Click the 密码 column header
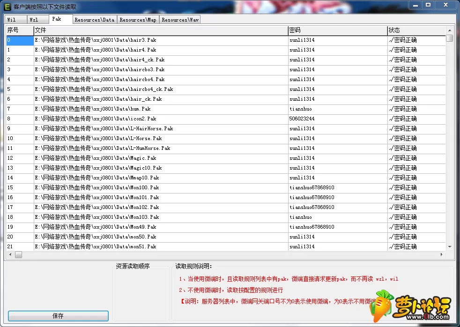 pos(338,30)
